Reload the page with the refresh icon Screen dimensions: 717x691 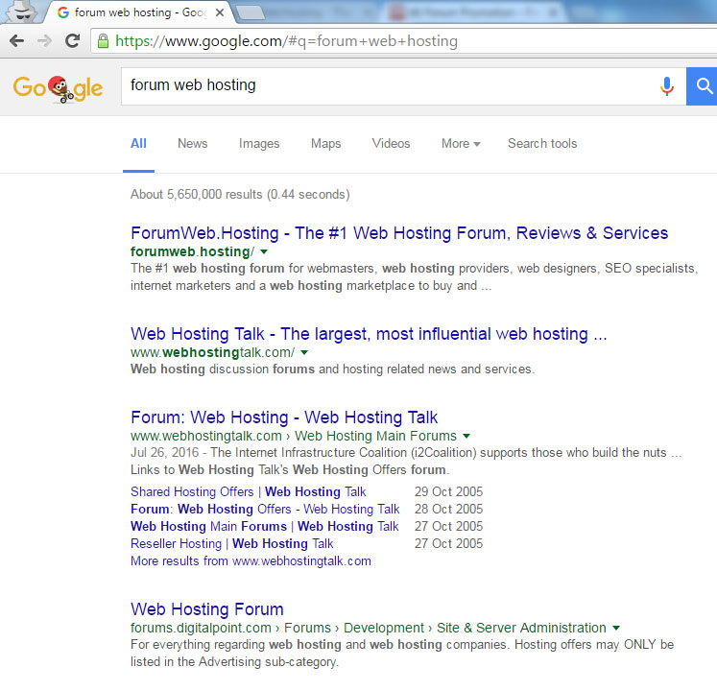(x=72, y=41)
